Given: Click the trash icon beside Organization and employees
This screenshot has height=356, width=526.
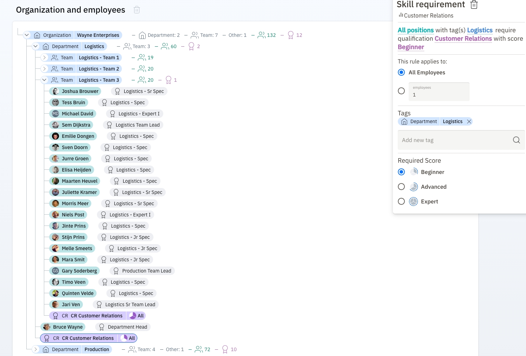Looking at the screenshot, I should click(x=137, y=10).
